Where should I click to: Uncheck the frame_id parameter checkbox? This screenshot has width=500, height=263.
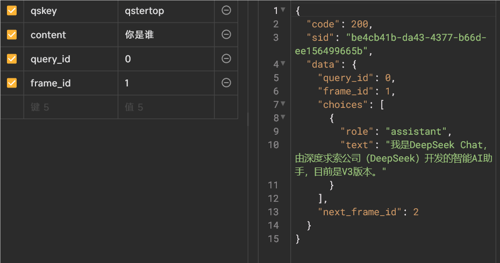[12, 83]
